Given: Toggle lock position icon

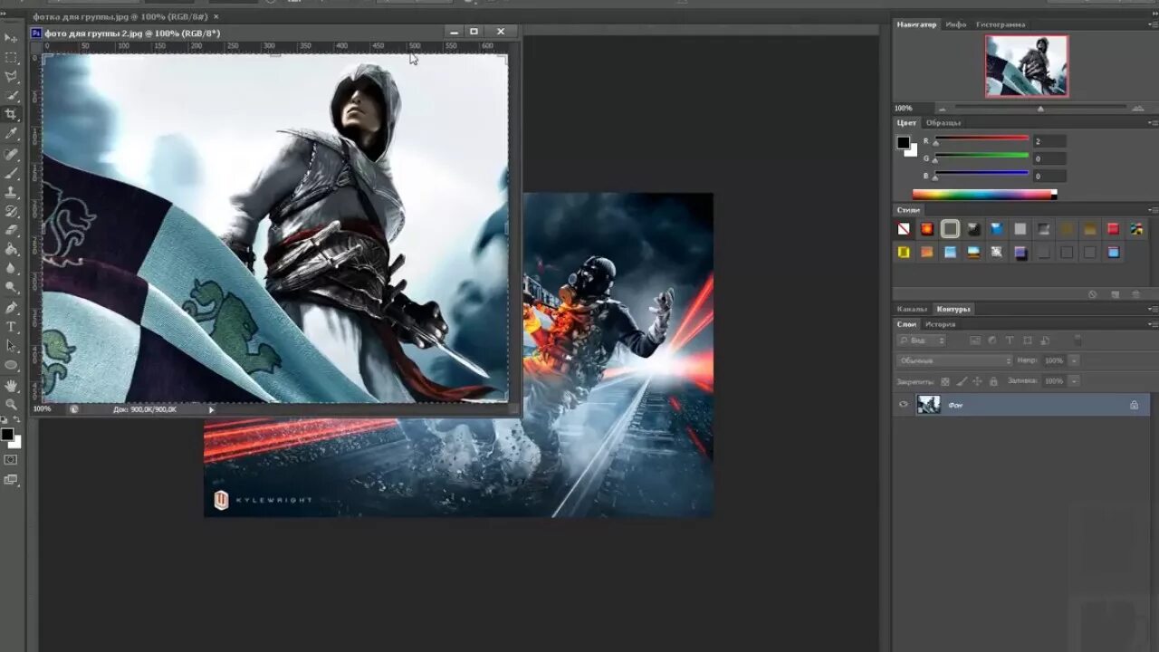Looking at the screenshot, I should click(976, 381).
